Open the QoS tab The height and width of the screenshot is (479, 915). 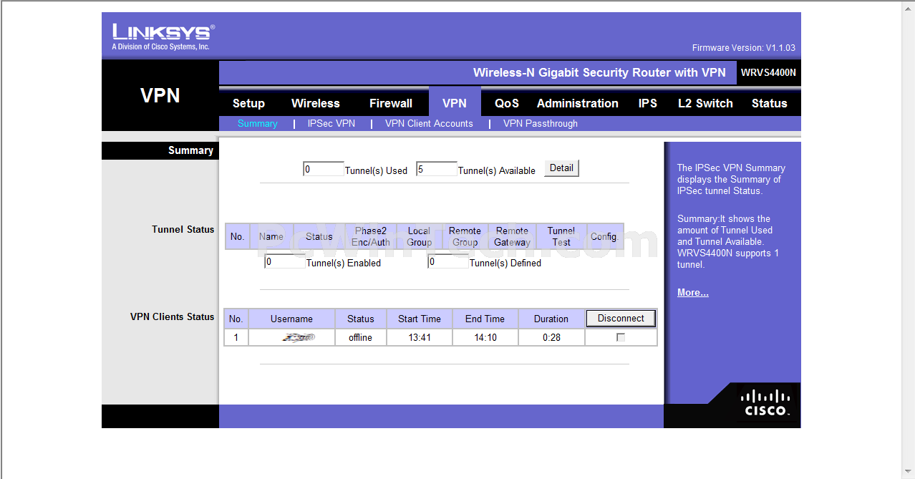pyautogui.click(x=507, y=103)
